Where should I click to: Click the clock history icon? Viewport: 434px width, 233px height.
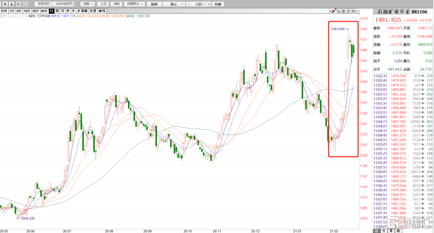tap(26, 4)
